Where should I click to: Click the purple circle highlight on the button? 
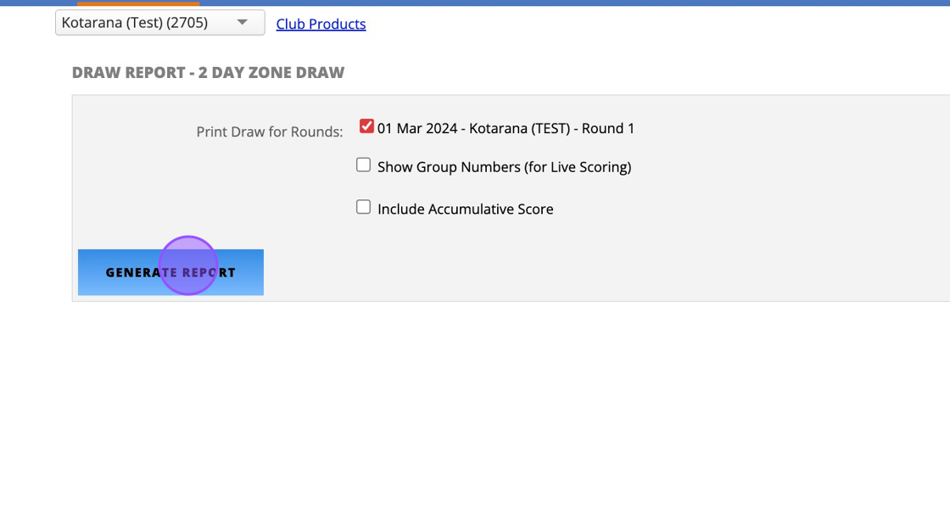pyautogui.click(x=188, y=265)
